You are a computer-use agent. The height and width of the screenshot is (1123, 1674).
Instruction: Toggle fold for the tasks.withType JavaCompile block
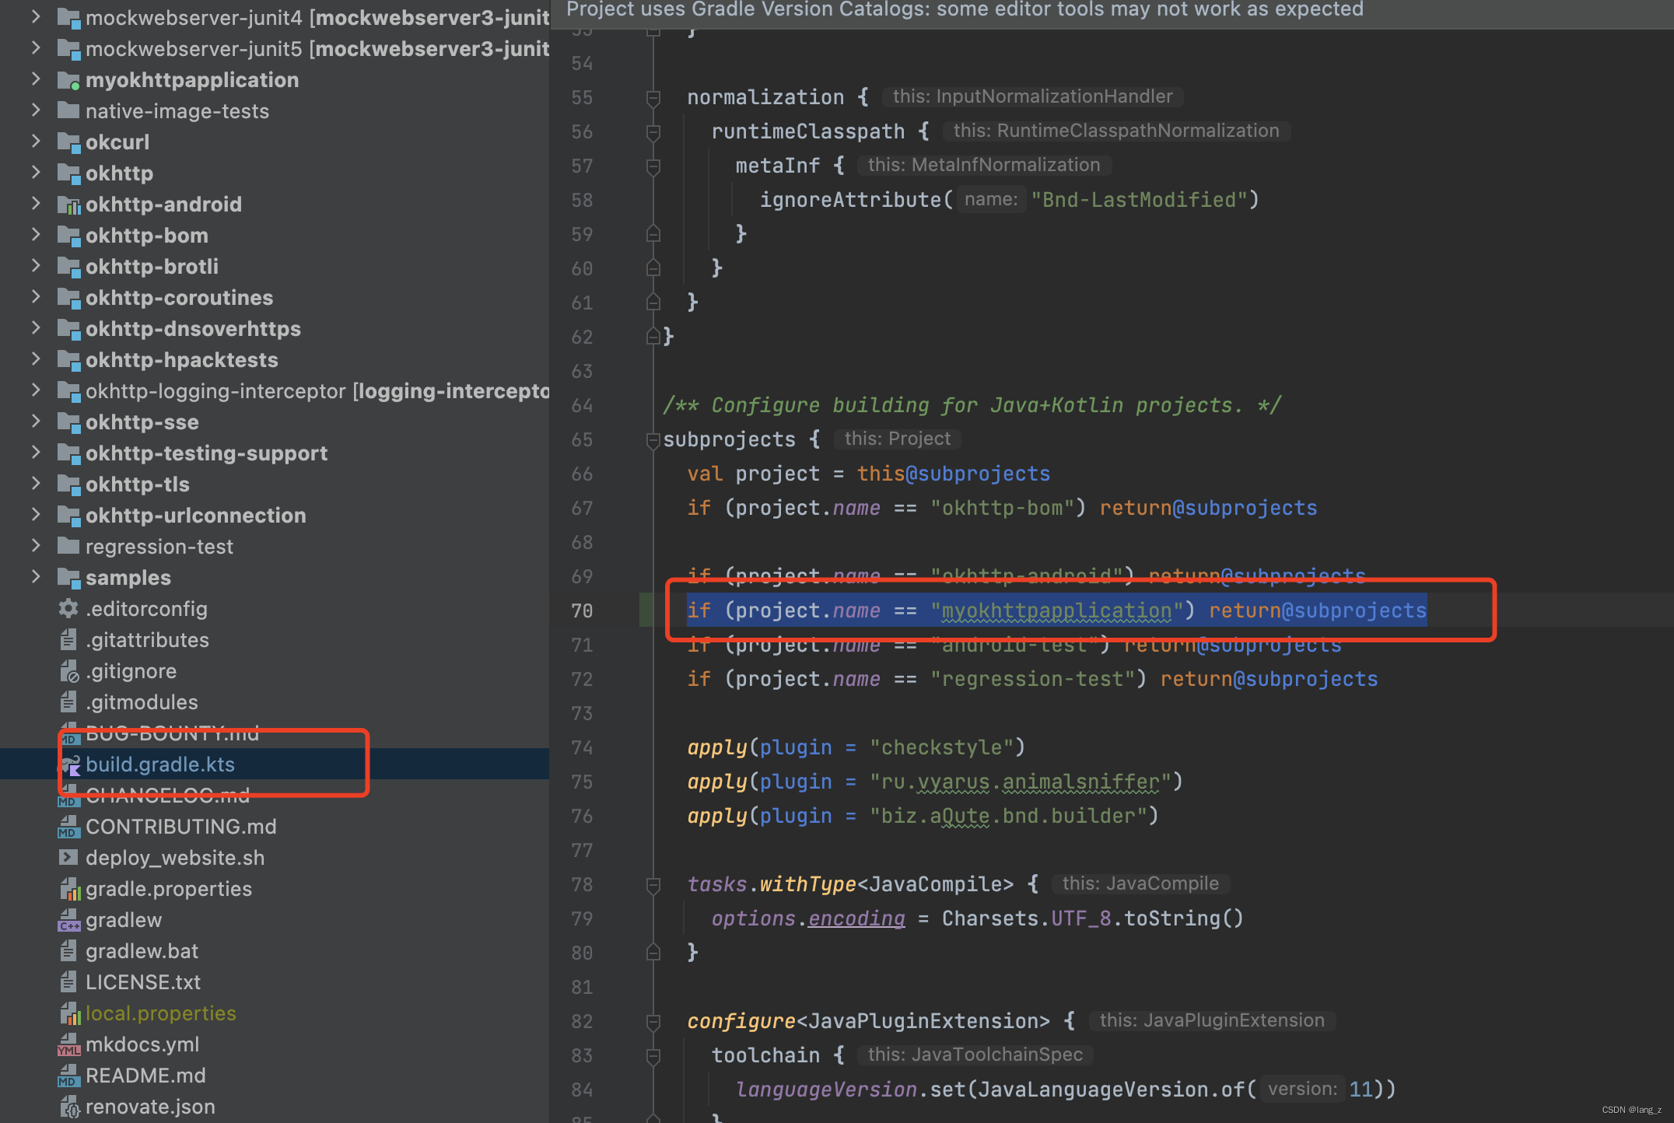(653, 885)
